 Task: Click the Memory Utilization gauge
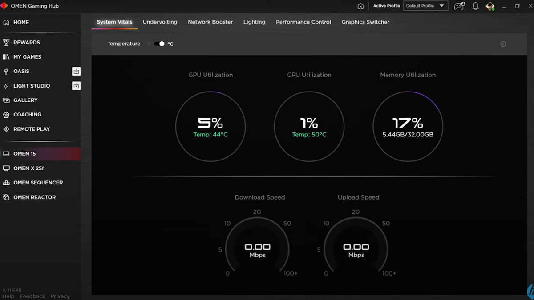pos(408,126)
